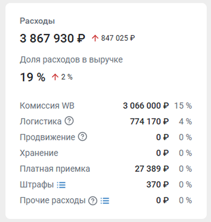Screen dimensions: 211x222
Task: Click the Платная приемка row label
Action: (x=55, y=169)
